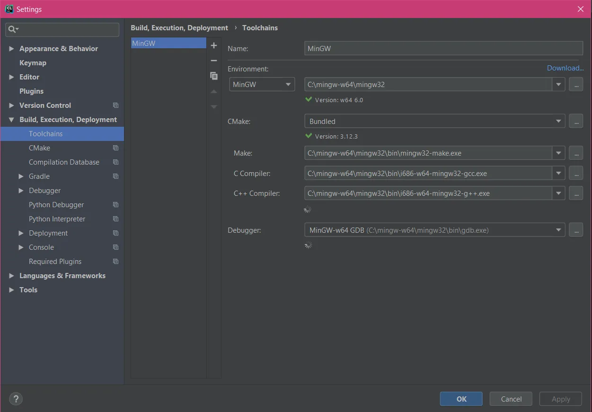This screenshot has width=592, height=412.
Task: Click Download... link for environment
Action: coord(565,68)
